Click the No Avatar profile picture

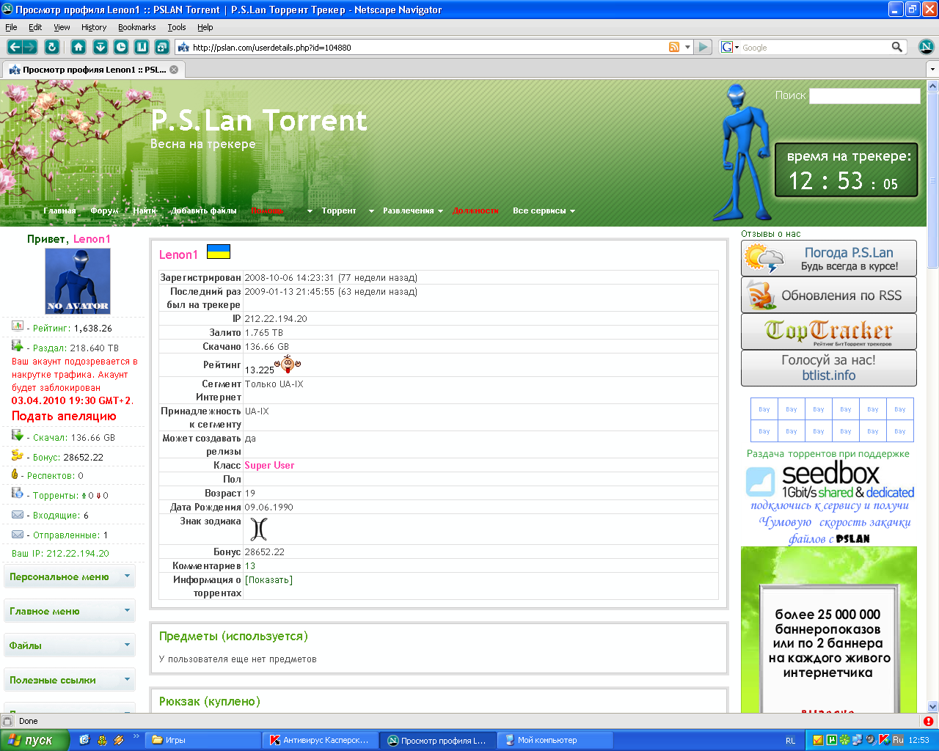pyautogui.click(x=78, y=281)
